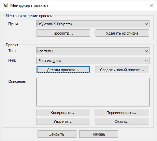This screenshot has height=141, width=157.
Task: Select the !!!access_new name field
Action: pos(93,61)
